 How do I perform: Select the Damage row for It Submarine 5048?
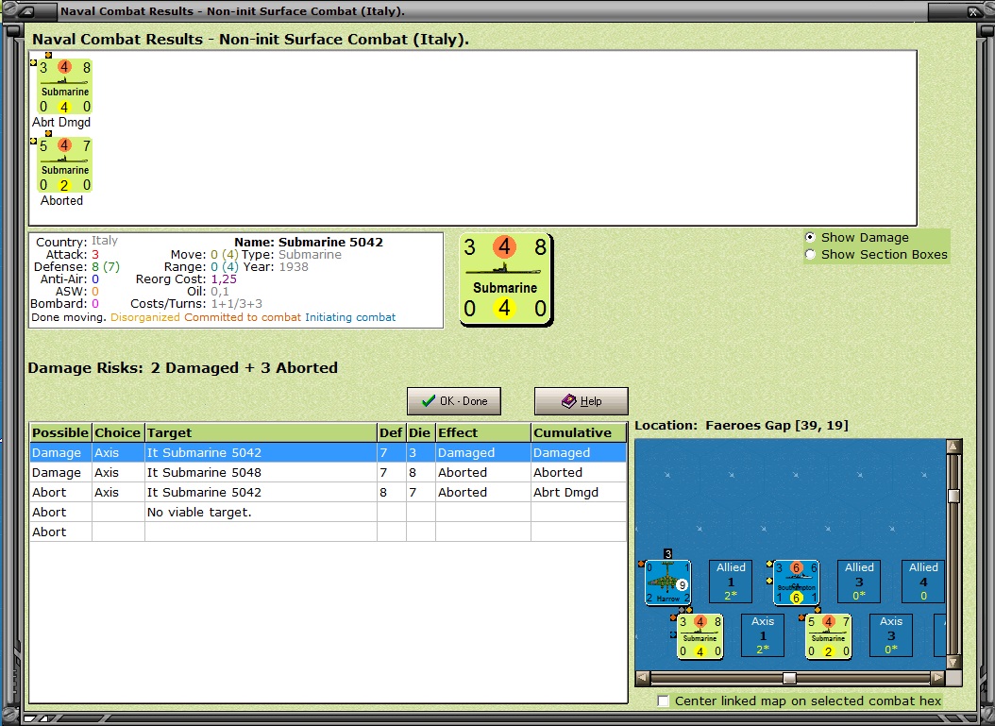pos(329,472)
